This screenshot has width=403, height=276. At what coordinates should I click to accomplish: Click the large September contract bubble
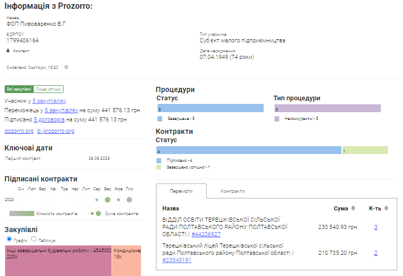coord(107,200)
